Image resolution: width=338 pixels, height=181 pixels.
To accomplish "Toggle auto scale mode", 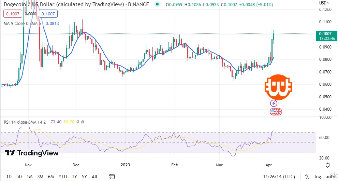I will 331,177.
